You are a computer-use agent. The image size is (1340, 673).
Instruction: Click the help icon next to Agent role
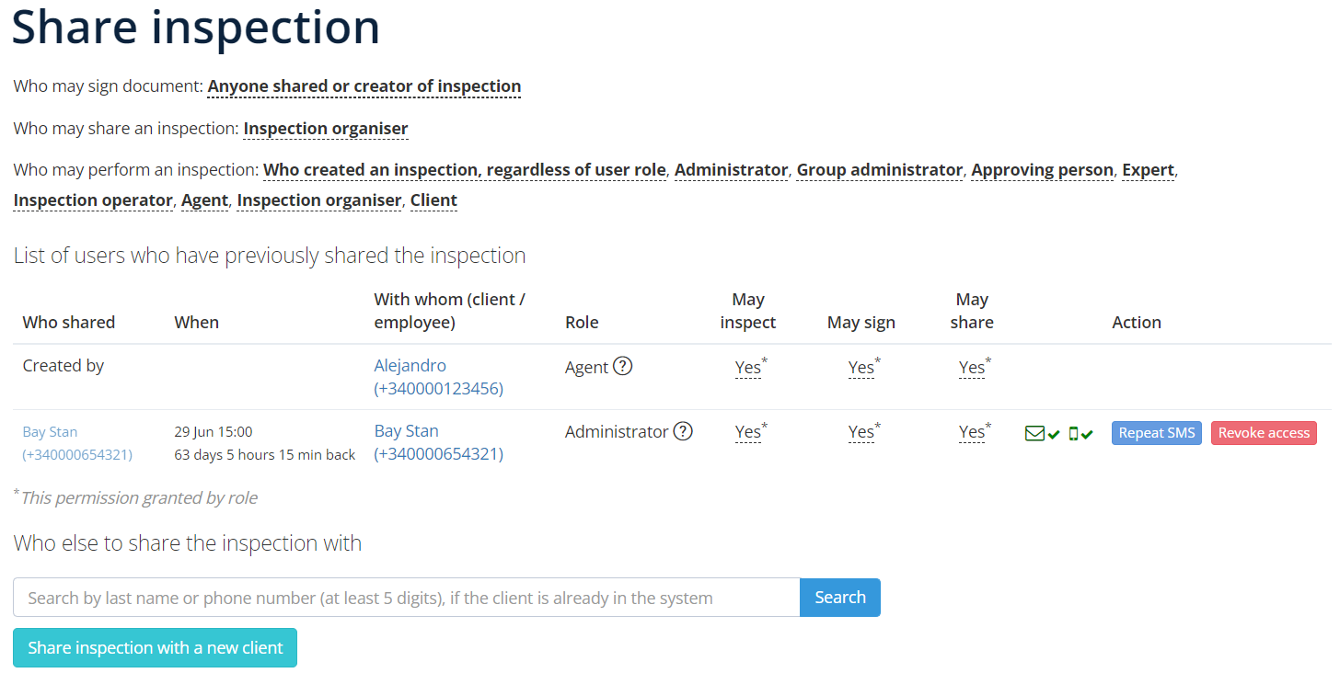point(623,366)
